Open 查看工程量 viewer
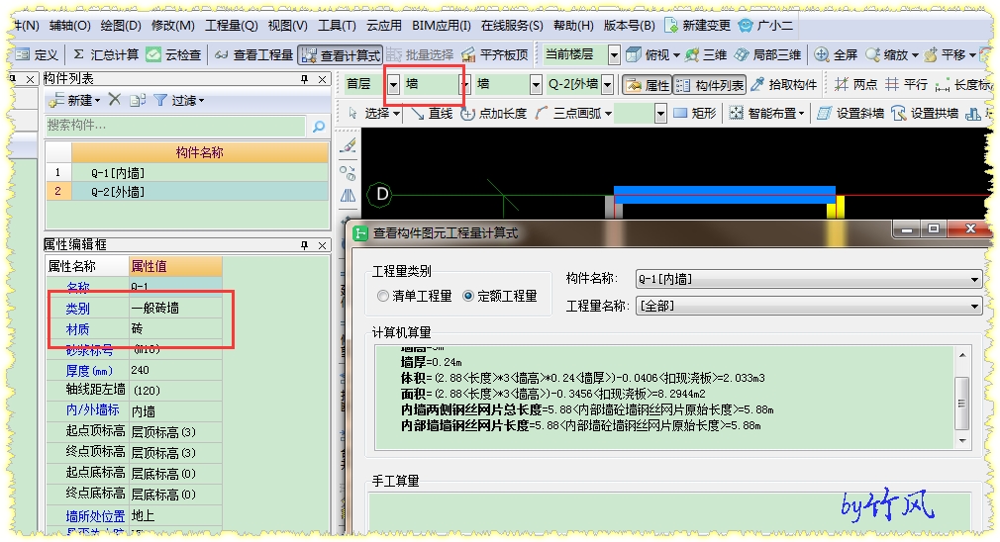 coord(253,54)
